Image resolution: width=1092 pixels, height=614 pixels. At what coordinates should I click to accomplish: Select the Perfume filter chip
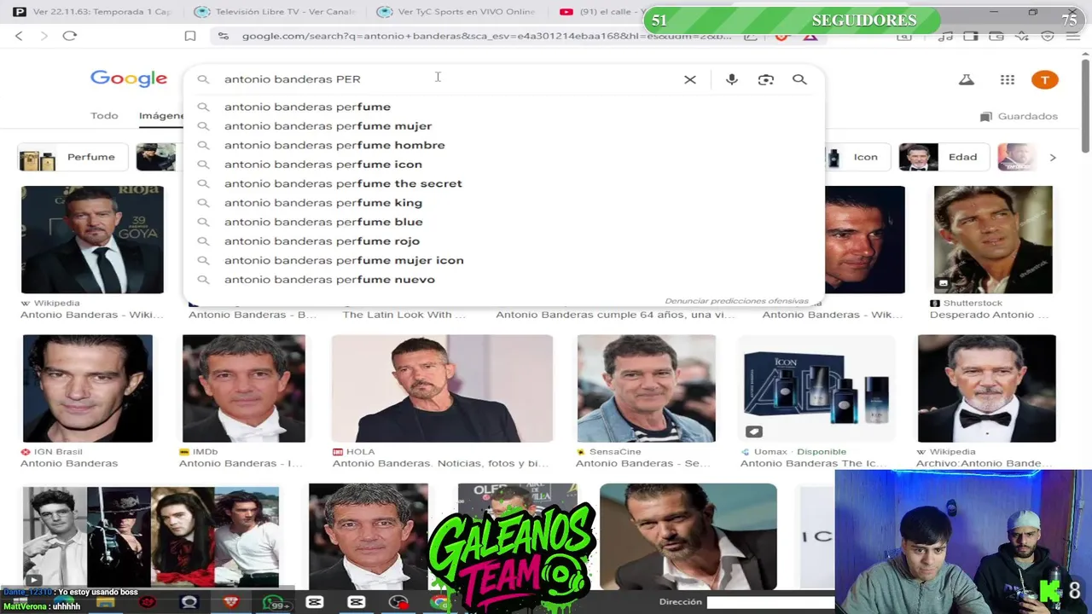[73, 157]
